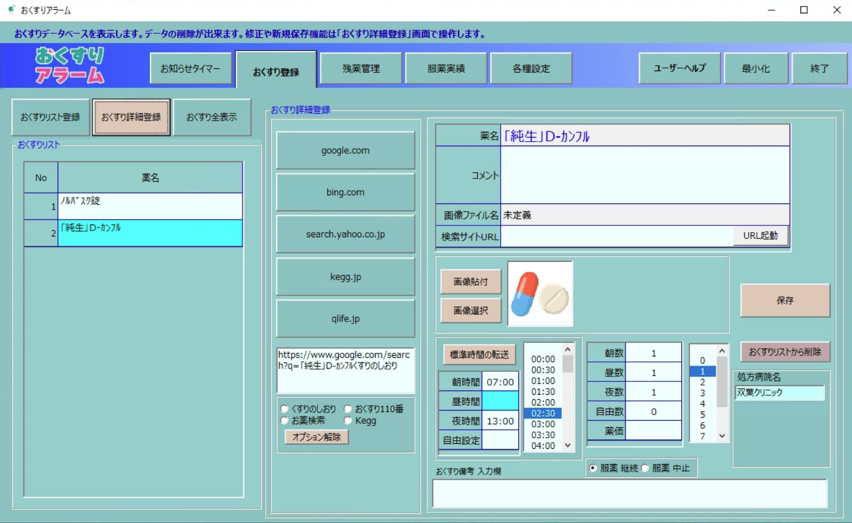
Task: Enable the お薬検索 search option
Action: [284, 420]
